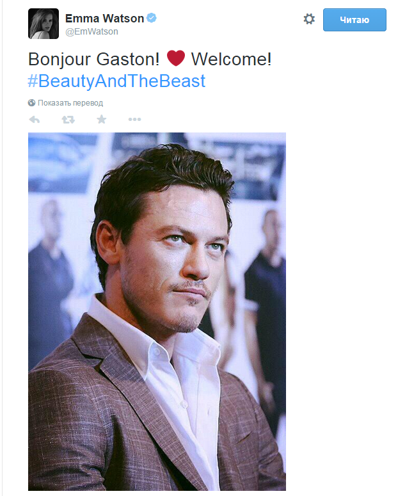This screenshot has height=496, width=398.
Task: Click the Bonjour Gaston! tweet text
Action: tap(93, 59)
